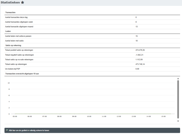
Task: Select the Leden section header
Action: (8, 31)
